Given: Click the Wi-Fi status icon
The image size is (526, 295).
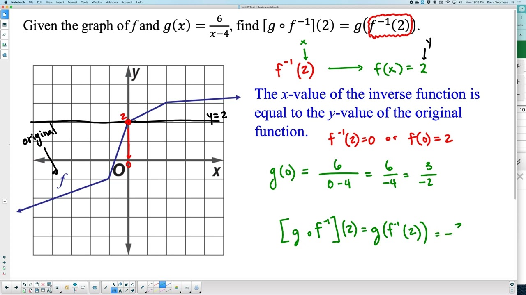Looking at the screenshot, I should (448, 2).
